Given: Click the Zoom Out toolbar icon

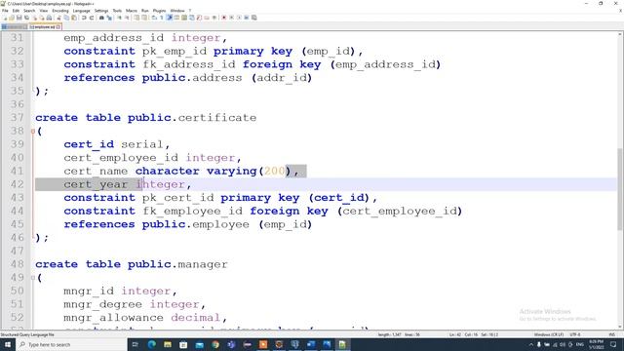Looking at the screenshot, I should pos(128,18).
